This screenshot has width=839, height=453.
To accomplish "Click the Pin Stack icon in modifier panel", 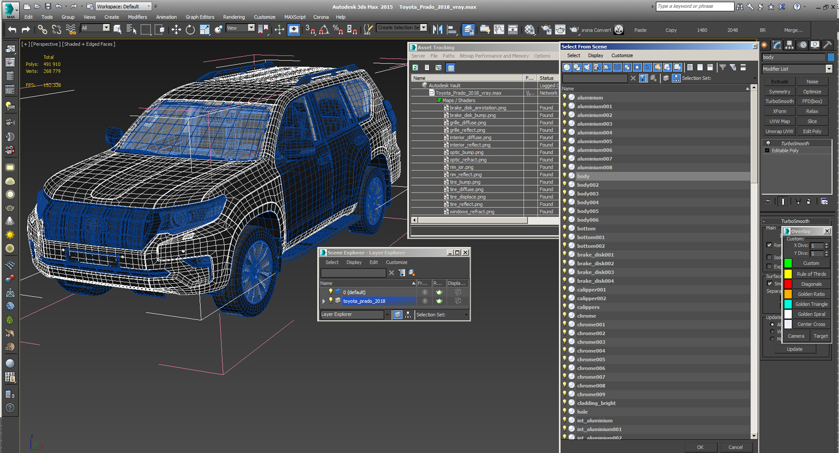I will tap(768, 201).
